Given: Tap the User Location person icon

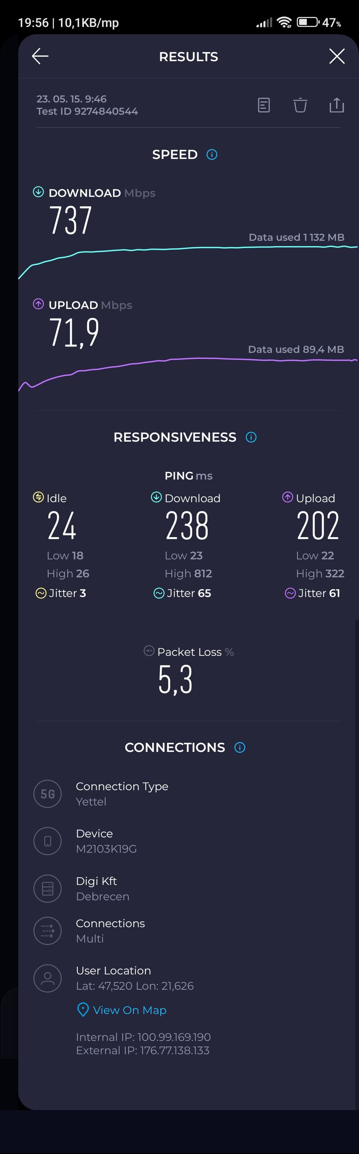Looking at the screenshot, I should (x=47, y=979).
